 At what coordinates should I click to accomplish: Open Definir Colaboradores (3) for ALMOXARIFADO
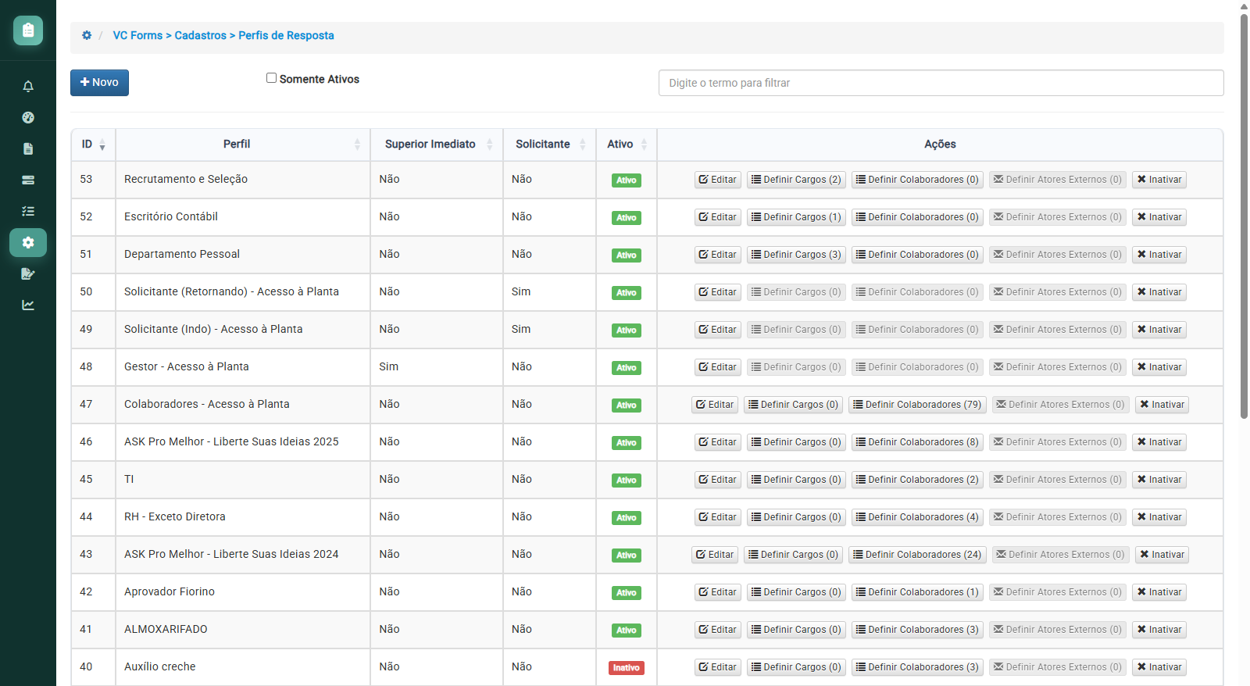[x=917, y=630]
